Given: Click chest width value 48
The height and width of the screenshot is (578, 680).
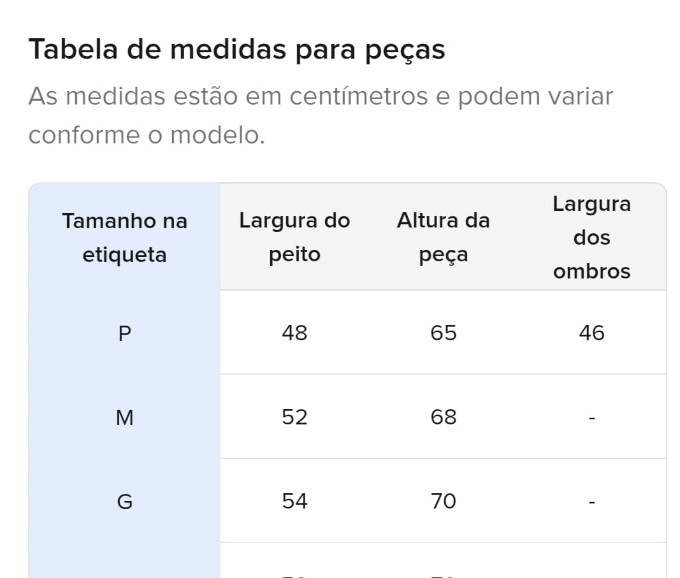Looking at the screenshot, I should click(x=294, y=333).
